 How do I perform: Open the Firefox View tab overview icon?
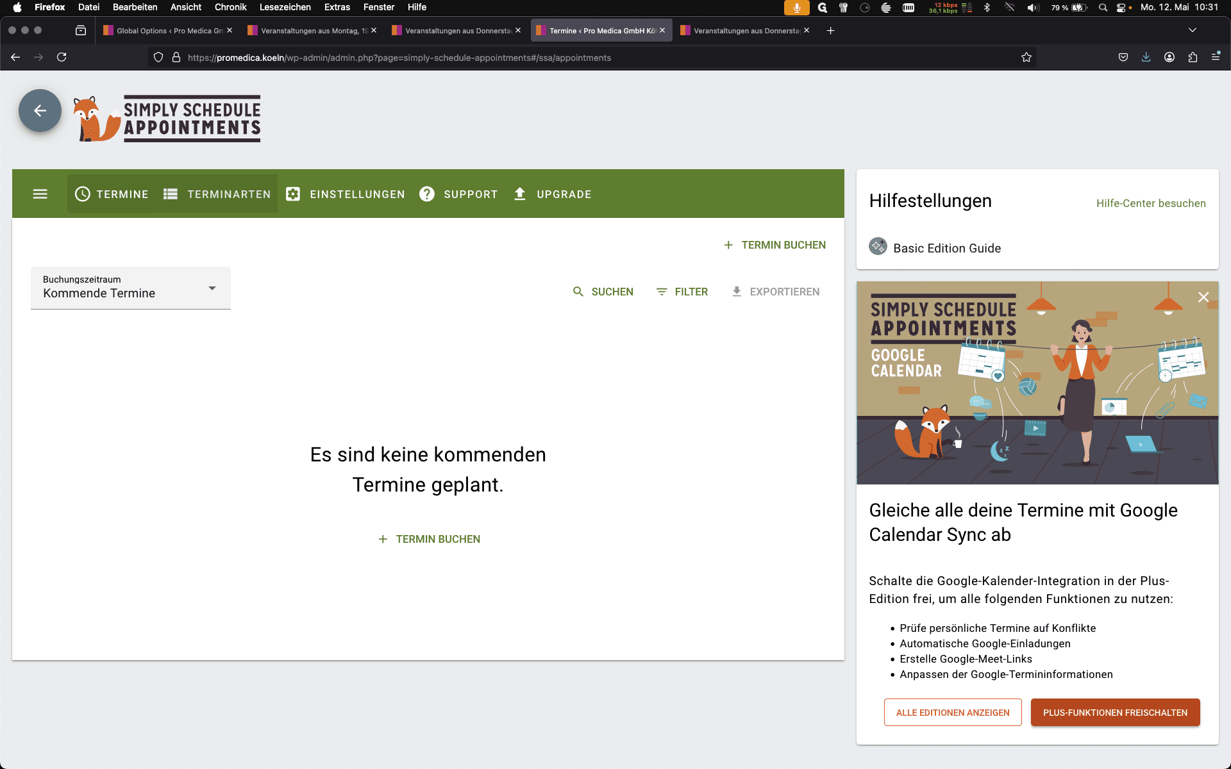[81, 30]
